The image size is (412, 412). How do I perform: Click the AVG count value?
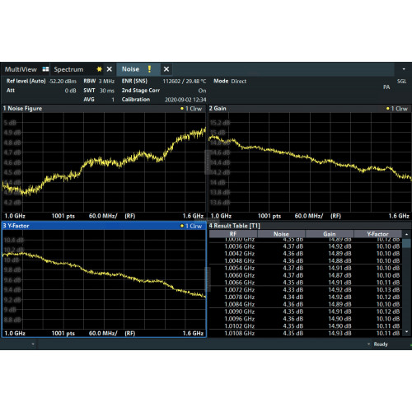click(x=113, y=100)
